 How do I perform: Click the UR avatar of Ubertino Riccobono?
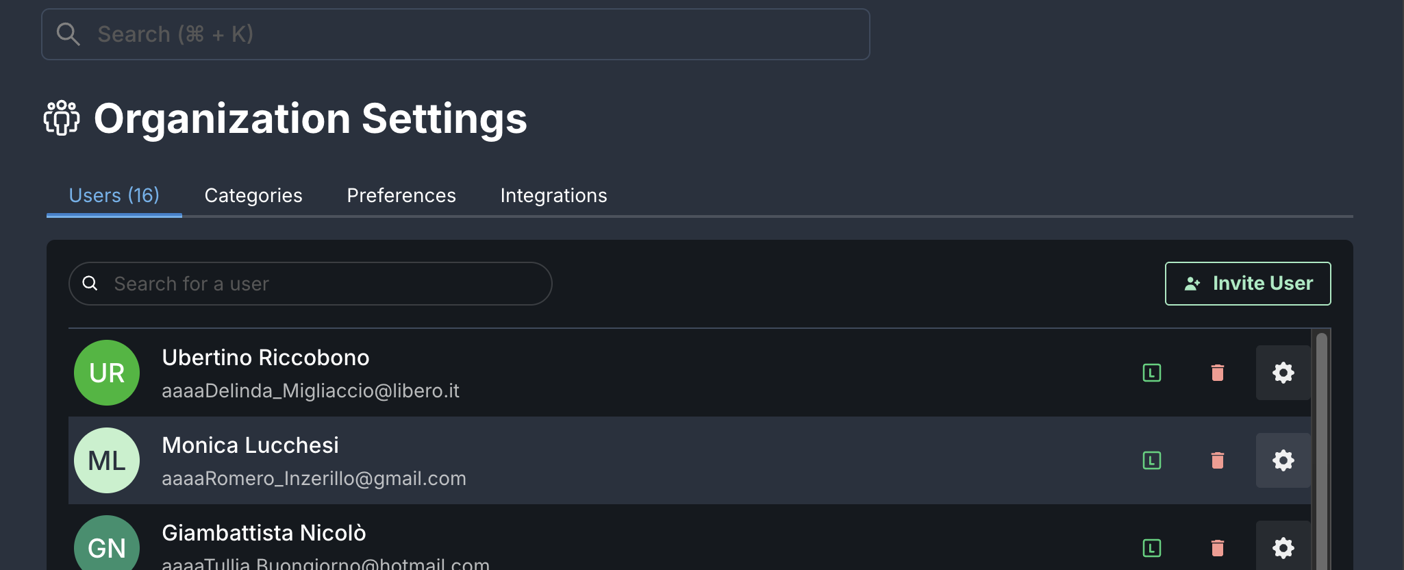coord(107,373)
